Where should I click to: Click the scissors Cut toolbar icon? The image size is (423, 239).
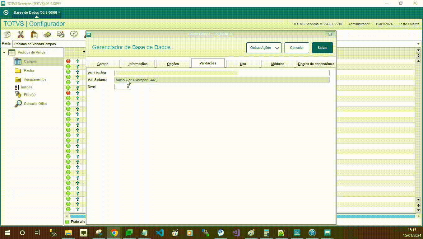(x=21, y=34)
